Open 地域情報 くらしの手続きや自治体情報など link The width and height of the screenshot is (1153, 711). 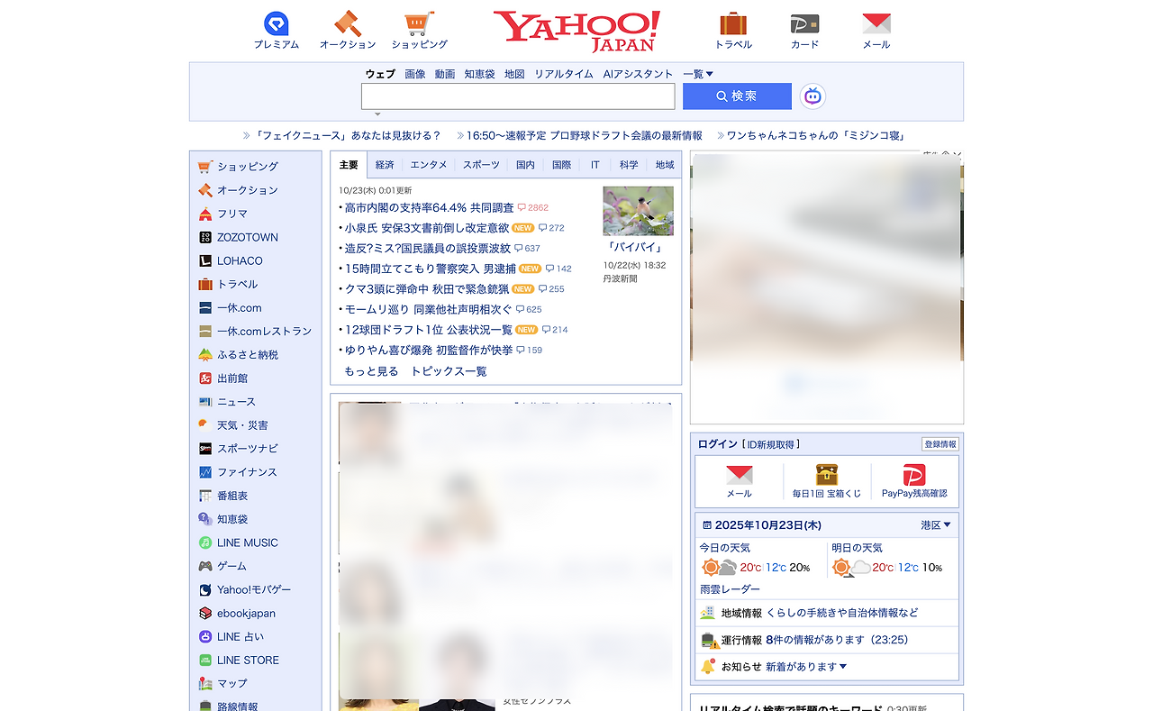pos(809,613)
